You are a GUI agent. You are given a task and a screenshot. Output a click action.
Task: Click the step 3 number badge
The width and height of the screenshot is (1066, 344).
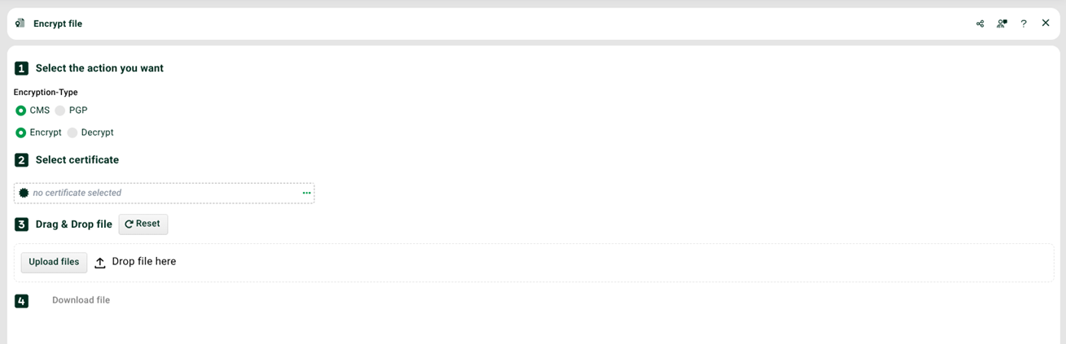(x=21, y=224)
